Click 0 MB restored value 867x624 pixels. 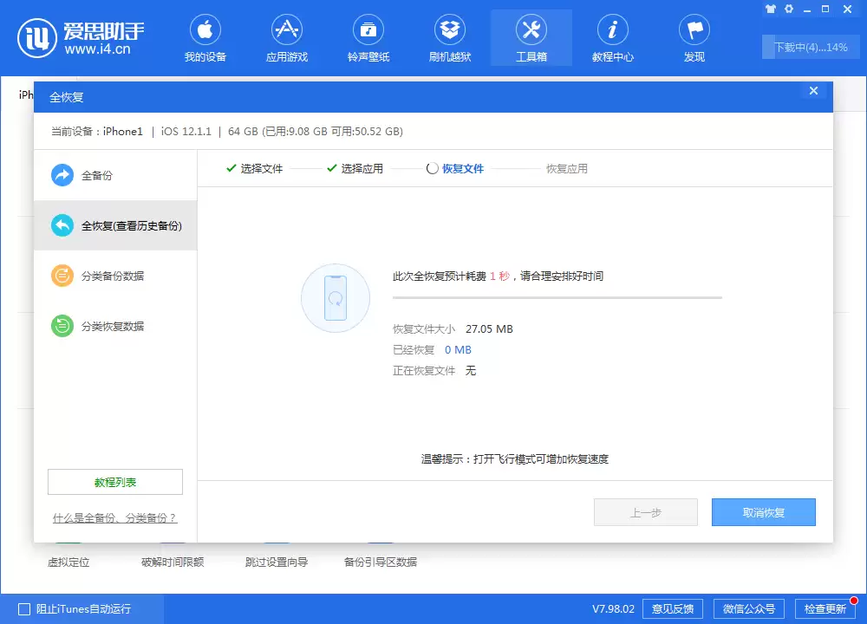click(458, 350)
